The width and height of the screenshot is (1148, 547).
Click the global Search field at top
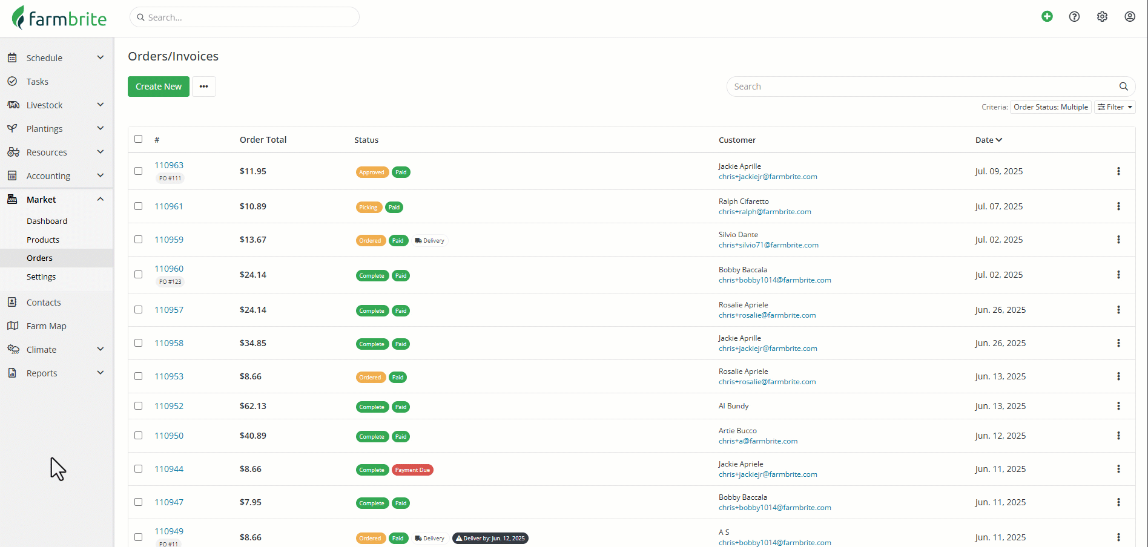click(x=245, y=17)
